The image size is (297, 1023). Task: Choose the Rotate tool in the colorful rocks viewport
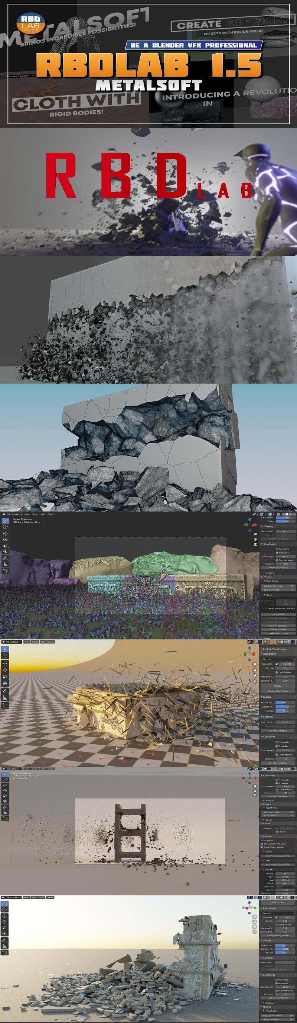6,539
